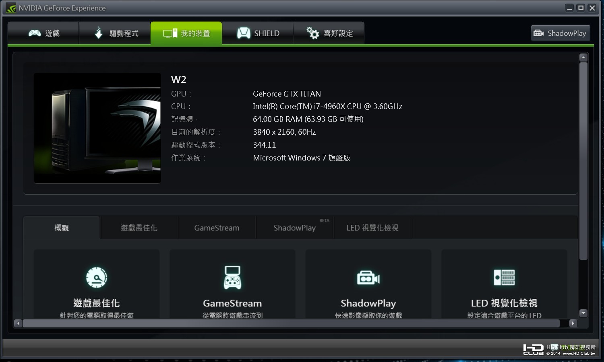
Task: Open the 遊戲 (Games) tab
Action: click(43, 33)
